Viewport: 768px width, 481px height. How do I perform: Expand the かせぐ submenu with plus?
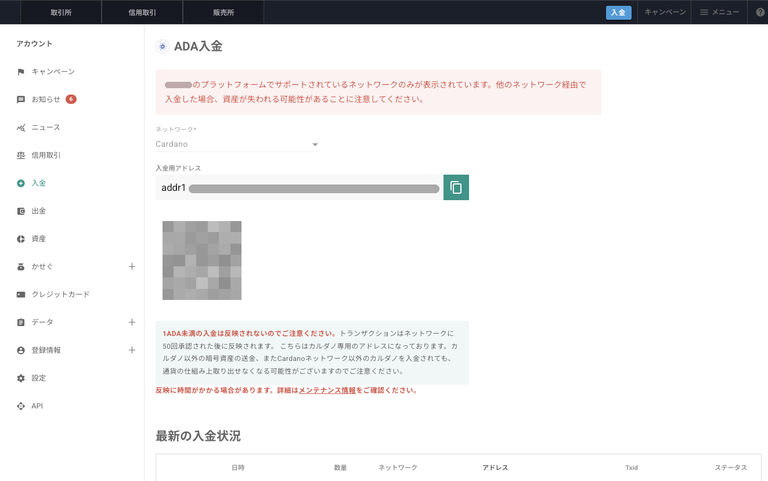(x=132, y=267)
